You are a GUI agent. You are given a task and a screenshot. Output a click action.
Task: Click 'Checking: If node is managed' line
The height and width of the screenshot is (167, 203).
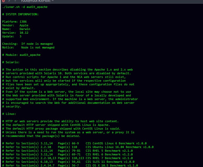27,44
